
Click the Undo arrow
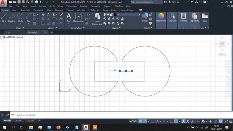pos(41,2)
